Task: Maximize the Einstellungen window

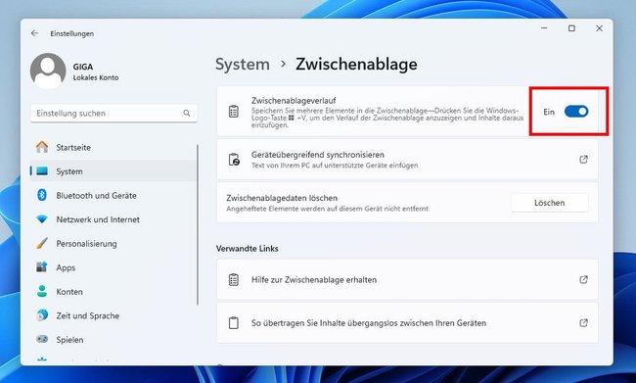Action: tap(571, 28)
